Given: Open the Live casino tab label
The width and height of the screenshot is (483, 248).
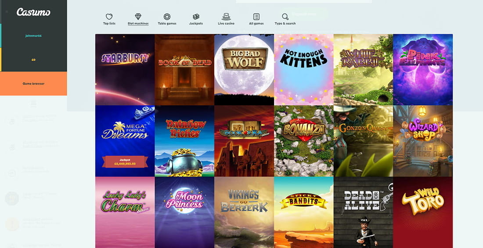Looking at the screenshot, I should point(226,23).
